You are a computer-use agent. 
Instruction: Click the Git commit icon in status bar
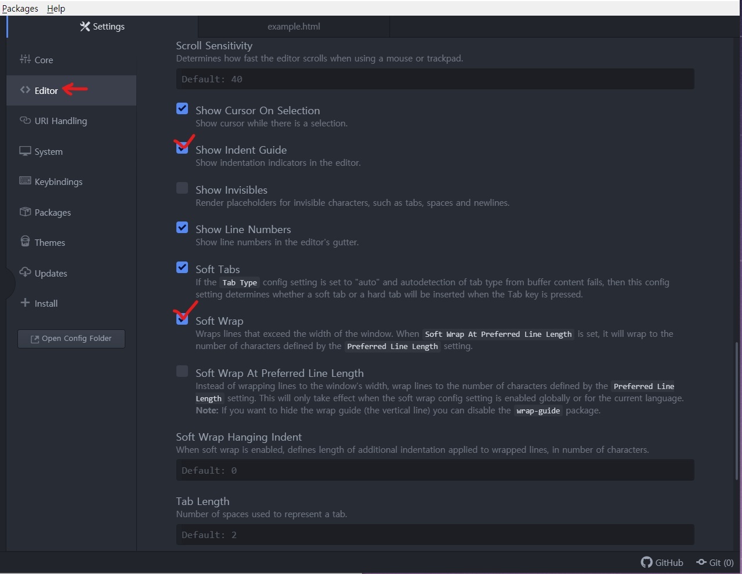click(x=701, y=562)
